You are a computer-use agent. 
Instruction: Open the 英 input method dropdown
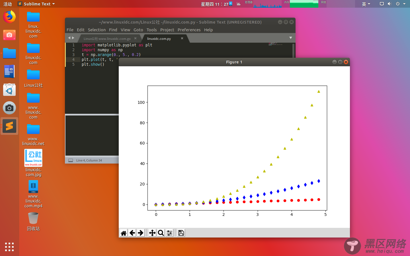tap(366, 4)
